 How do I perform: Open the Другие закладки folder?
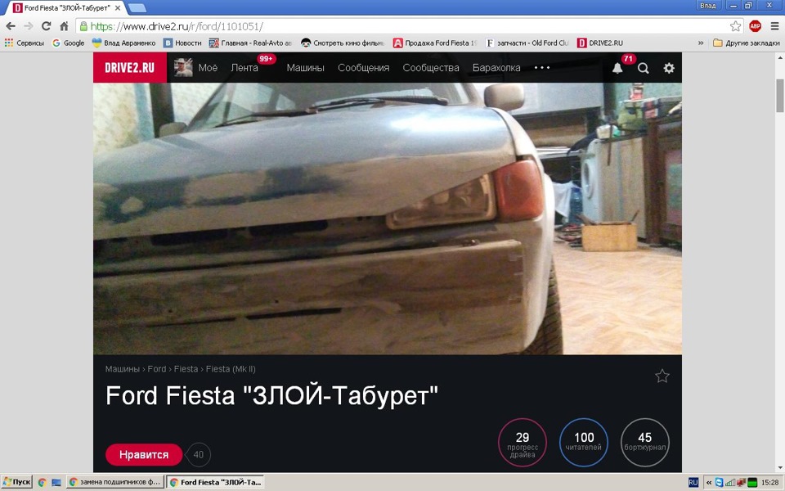coord(746,43)
